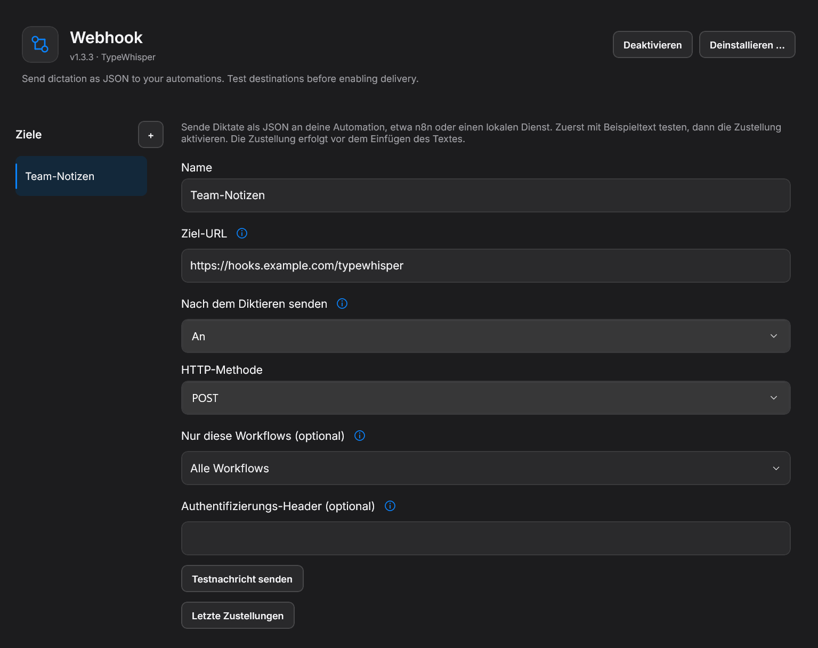Click the HTTP-Methode label
Viewport: 818px width, 648px height.
(x=222, y=370)
